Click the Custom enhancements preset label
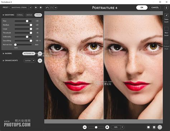The height and width of the screenshot is (131, 170). pos(28,61)
